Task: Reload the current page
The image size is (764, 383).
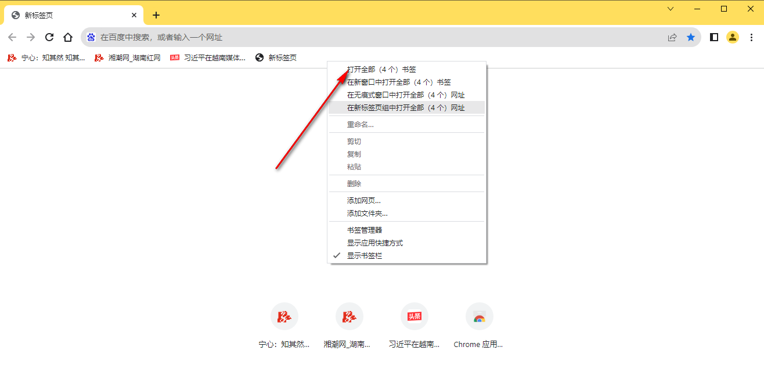Action: point(49,37)
